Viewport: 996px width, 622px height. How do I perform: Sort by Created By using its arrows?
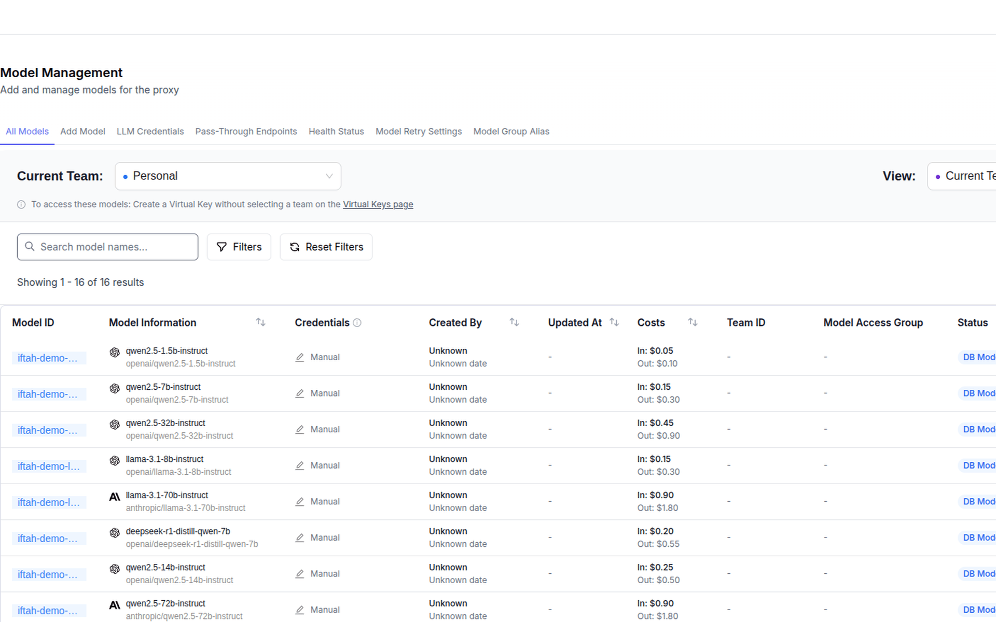(x=514, y=322)
